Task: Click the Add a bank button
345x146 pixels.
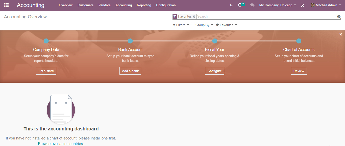Action: 130,71
